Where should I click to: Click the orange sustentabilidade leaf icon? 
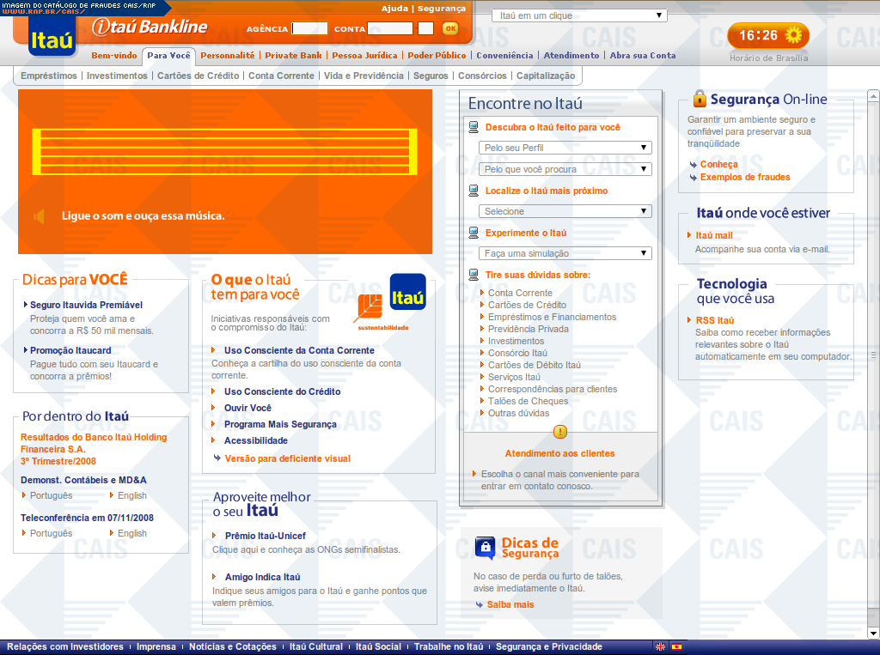[x=369, y=307]
